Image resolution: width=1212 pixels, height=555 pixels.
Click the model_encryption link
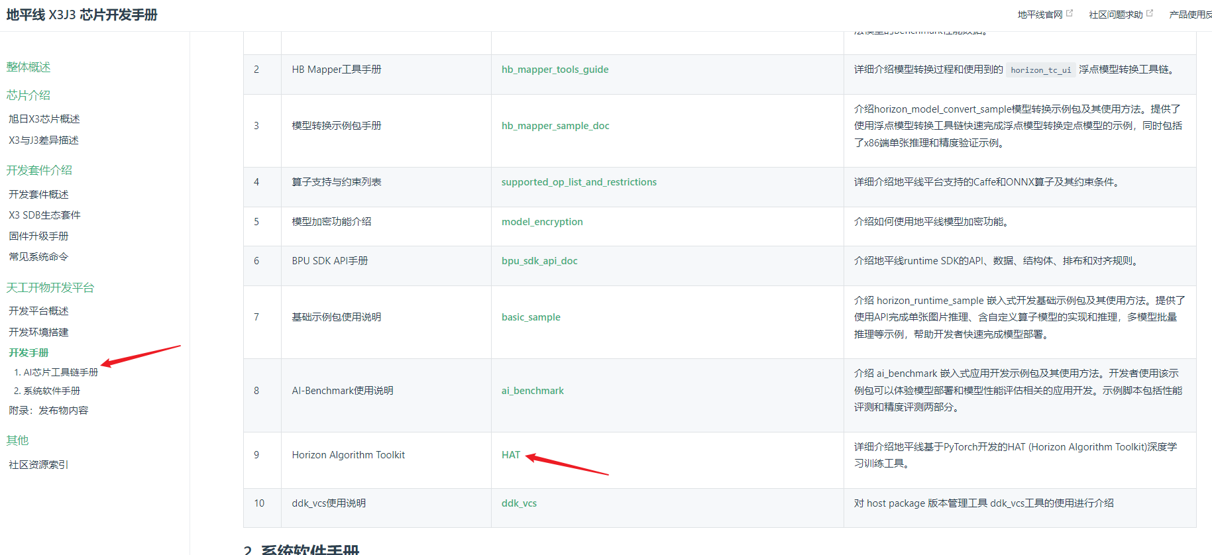tap(541, 222)
